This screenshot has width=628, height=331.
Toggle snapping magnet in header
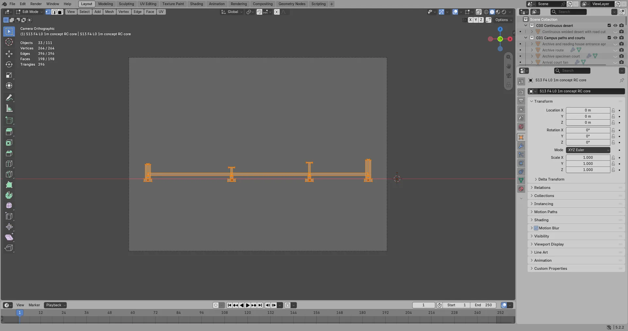coord(259,12)
